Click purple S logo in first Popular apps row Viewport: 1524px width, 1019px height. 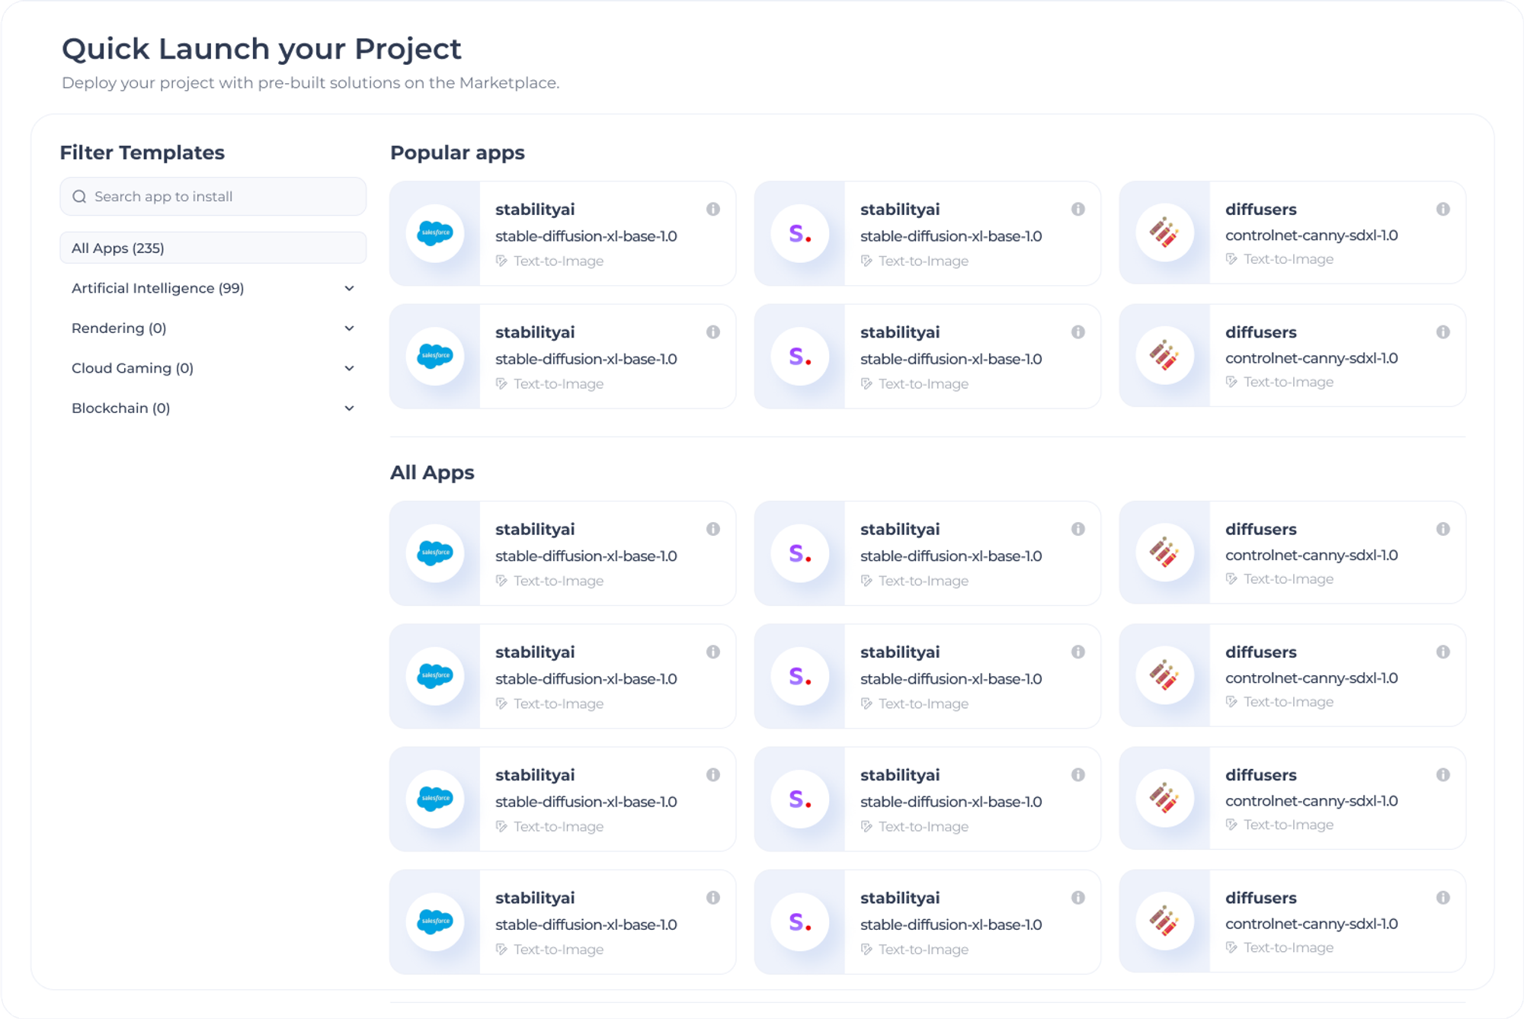tap(799, 233)
